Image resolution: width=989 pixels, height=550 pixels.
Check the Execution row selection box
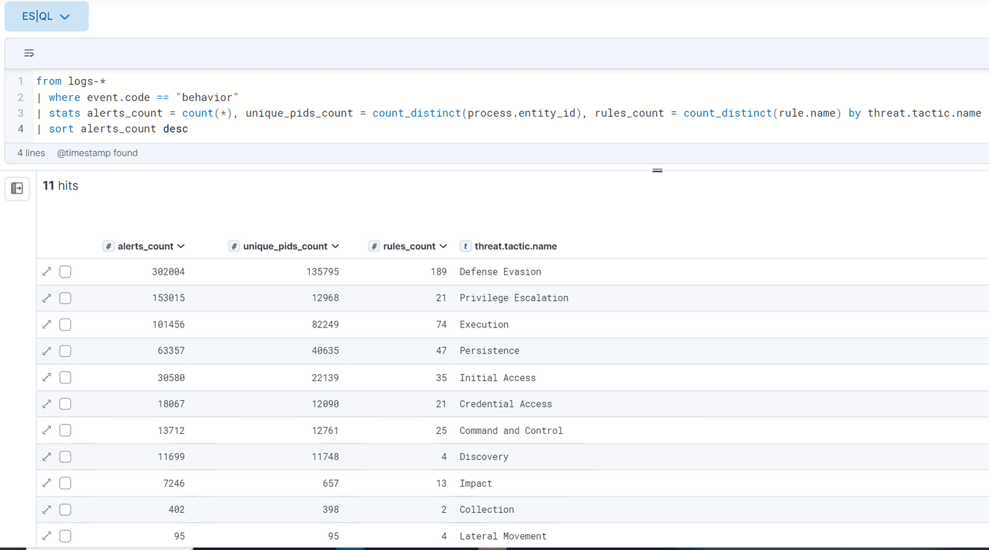point(65,324)
